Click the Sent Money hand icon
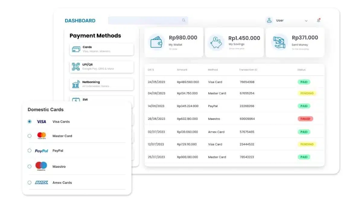This screenshot has height=203, width=362. (x=279, y=42)
